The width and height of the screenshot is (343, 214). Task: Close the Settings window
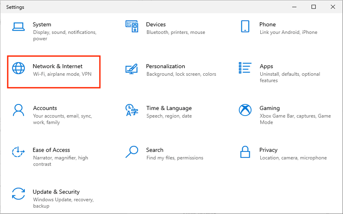(333, 7)
